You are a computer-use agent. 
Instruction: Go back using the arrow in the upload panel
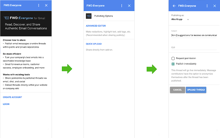coord(174,6)
